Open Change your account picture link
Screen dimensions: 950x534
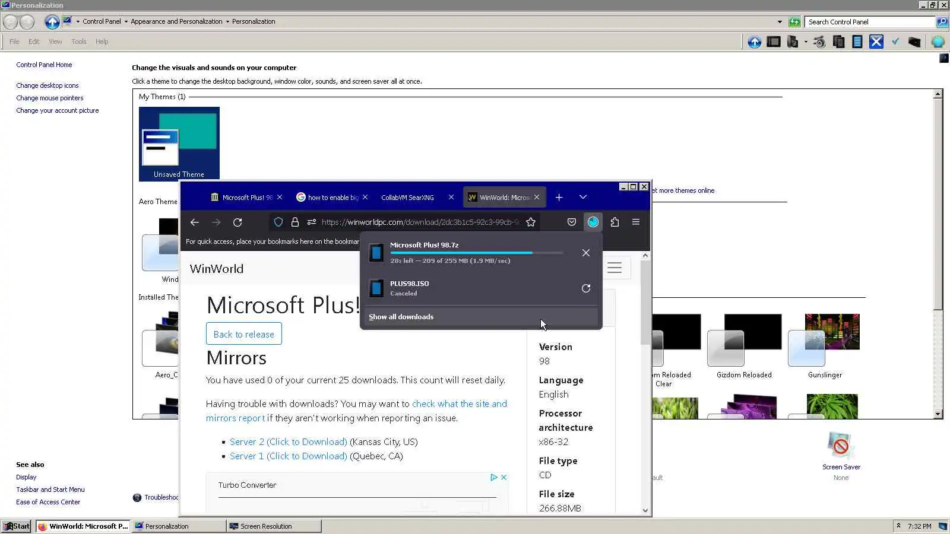pyautogui.click(x=58, y=110)
